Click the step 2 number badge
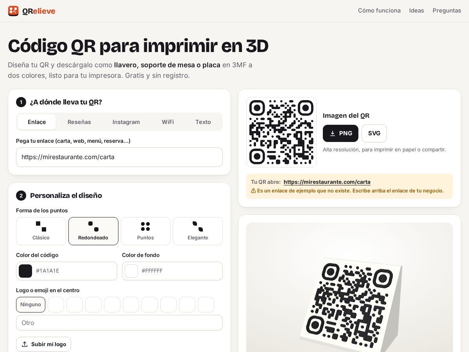 [x=21, y=196]
